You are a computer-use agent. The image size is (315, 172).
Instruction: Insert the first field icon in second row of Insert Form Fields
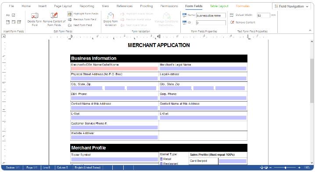(x=8, y=22)
